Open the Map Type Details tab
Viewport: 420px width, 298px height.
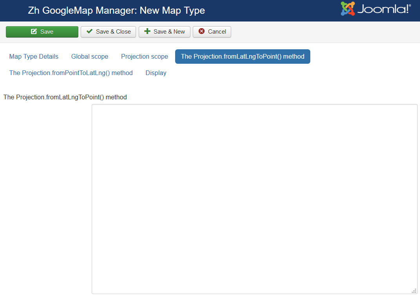click(x=34, y=56)
